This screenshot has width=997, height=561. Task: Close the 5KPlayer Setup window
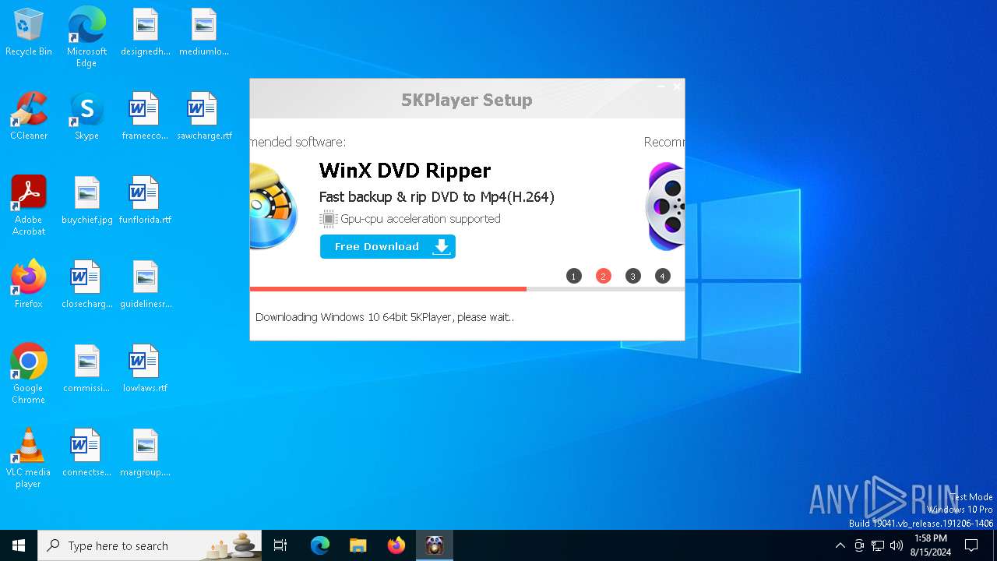677,86
